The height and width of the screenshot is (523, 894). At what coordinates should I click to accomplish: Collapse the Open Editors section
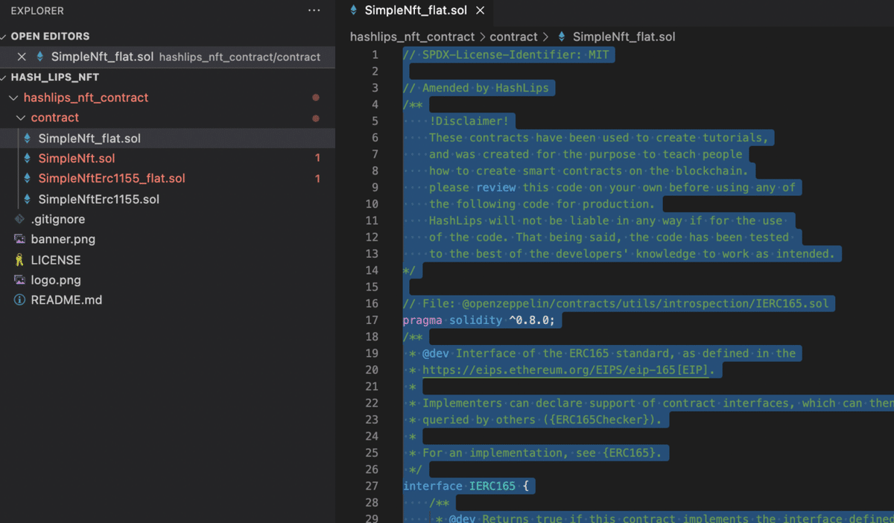[4, 37]
